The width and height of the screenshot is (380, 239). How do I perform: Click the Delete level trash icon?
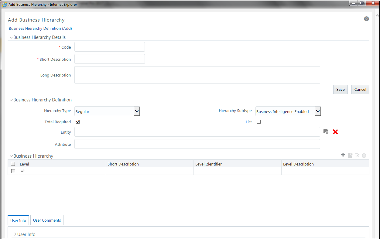(x=364, y=155)
